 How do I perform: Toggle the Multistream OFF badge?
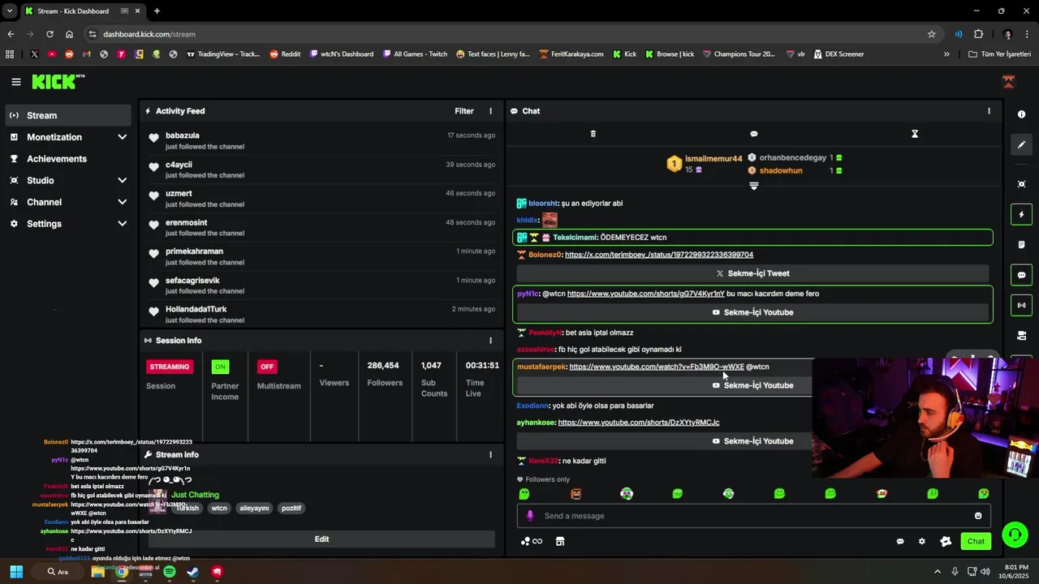[x=267, y=367]
